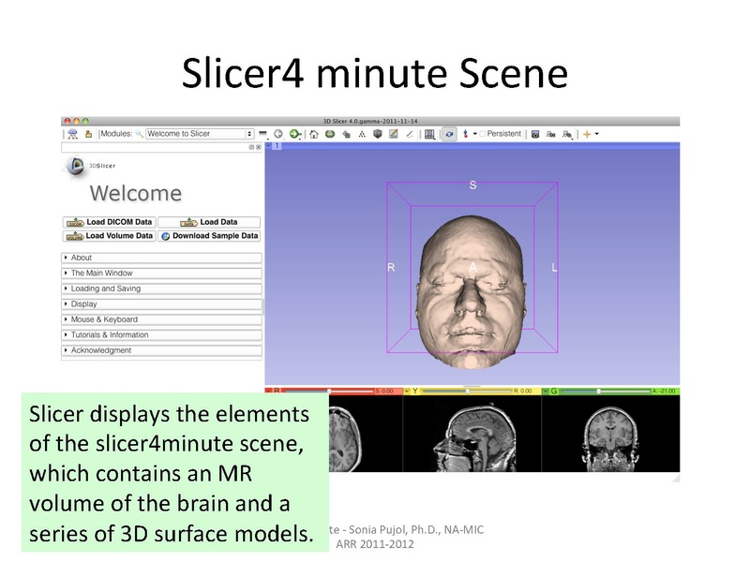Click the green slice offset value A: -21.00
750x562 pixels.
click(664, 391)
